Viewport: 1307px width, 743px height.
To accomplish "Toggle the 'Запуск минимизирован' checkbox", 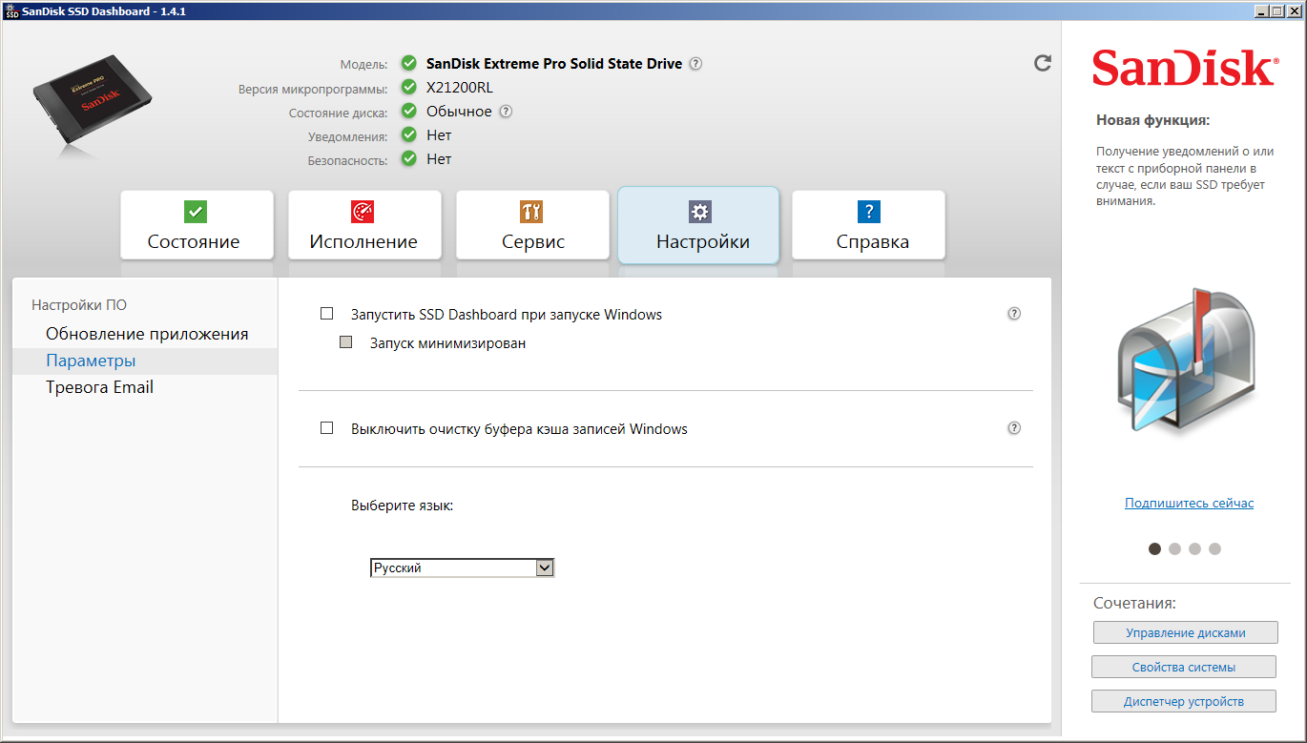I will [x=346, y=342].
